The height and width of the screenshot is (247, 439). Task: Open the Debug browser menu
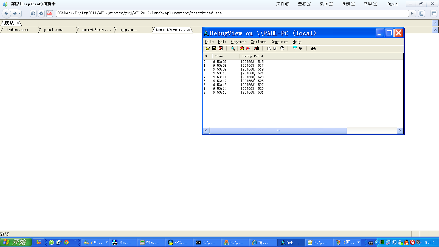(x=392, y=4)
